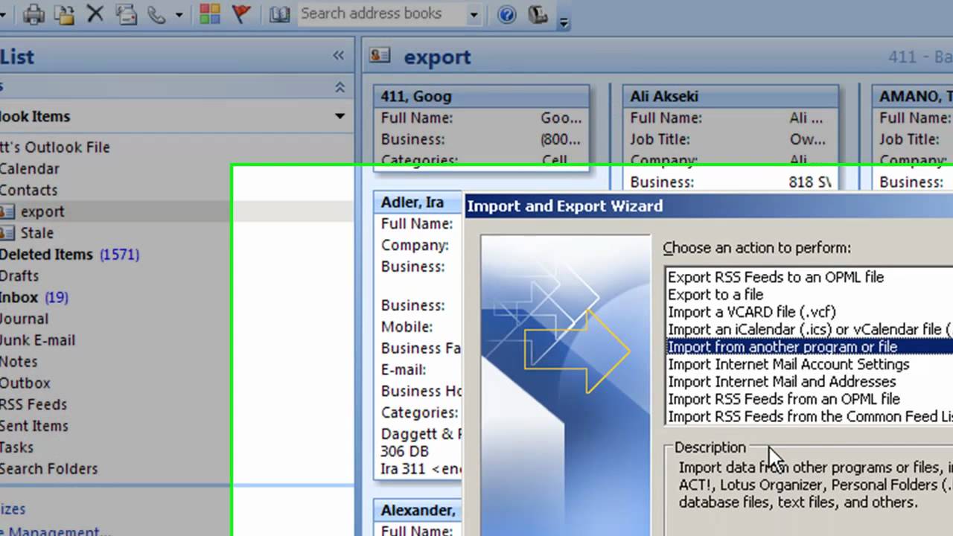Select Export RSS Feeds to an OPML file
953x536 pixels.
776,277
